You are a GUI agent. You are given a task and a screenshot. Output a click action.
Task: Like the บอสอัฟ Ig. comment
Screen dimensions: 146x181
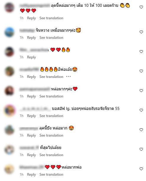pos(141,110)
